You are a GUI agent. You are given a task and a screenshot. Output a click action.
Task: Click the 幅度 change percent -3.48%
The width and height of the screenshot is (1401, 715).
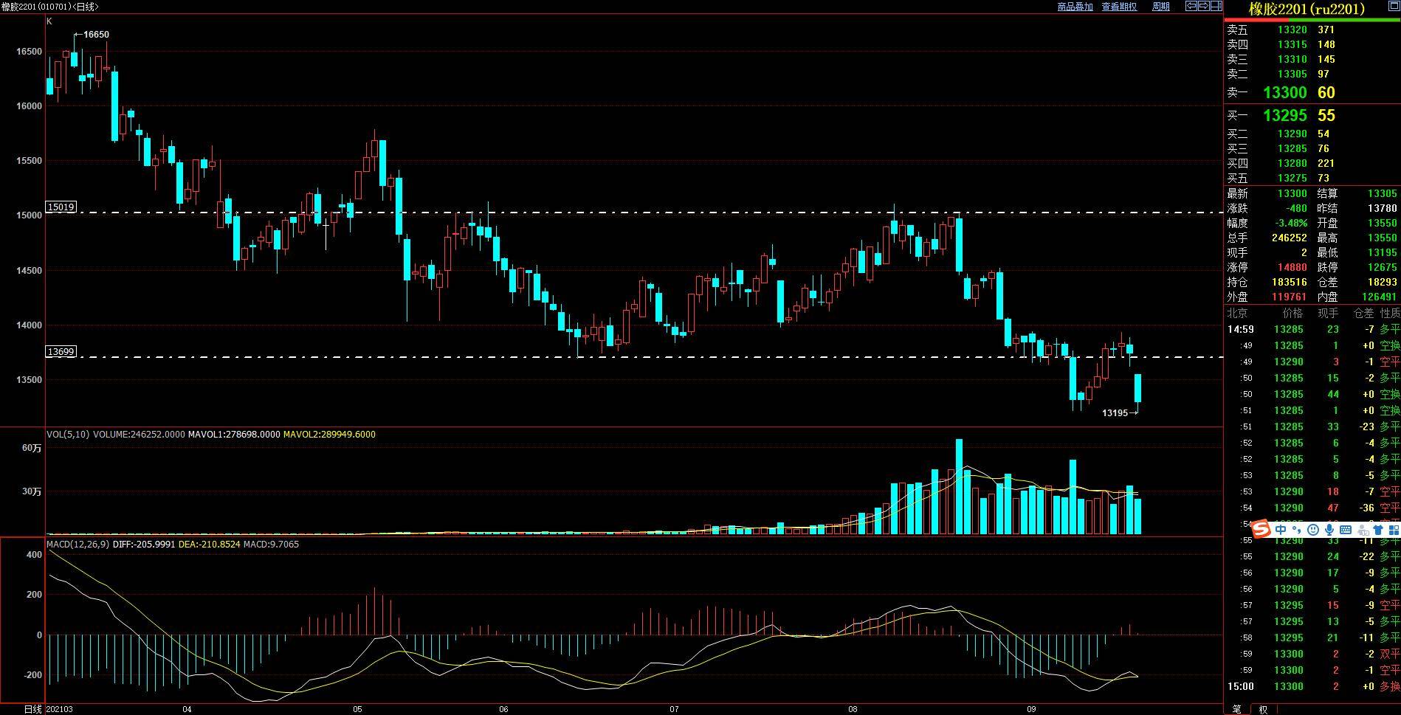(x=1292, y=223)
